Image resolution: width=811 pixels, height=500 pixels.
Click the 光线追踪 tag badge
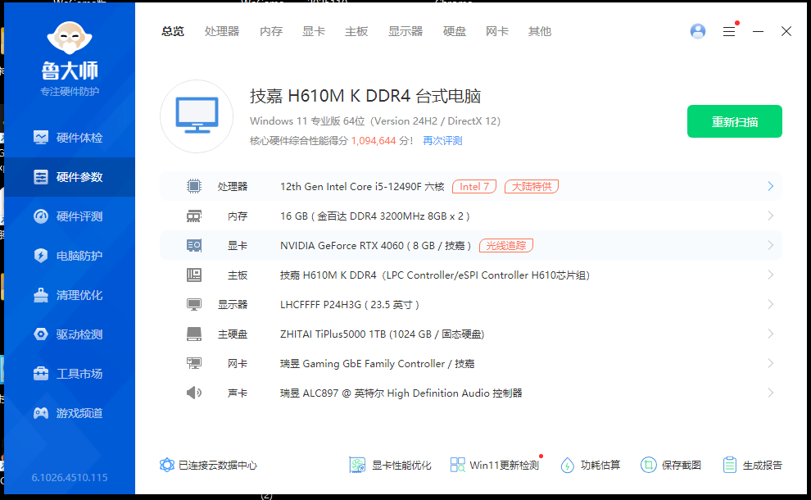click(x=507, y=245)
